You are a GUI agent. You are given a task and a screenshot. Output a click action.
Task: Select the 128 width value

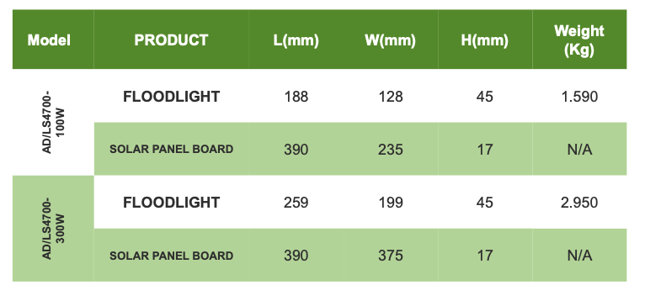(x=391, y=97)
